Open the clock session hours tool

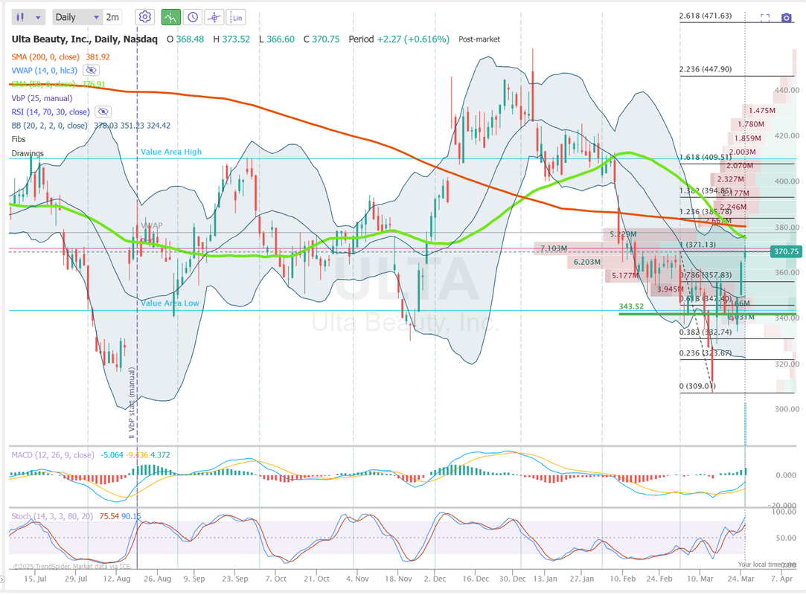pos(192,17)
